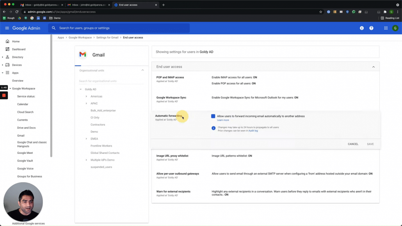Select the Frontline Workers org unit
The image size is (402, 226).
(101, 146)
